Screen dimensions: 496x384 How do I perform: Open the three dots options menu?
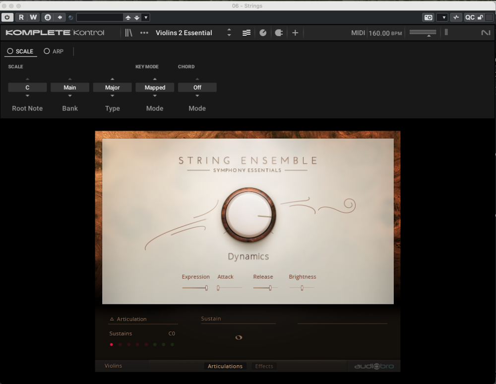click(144, 33)
